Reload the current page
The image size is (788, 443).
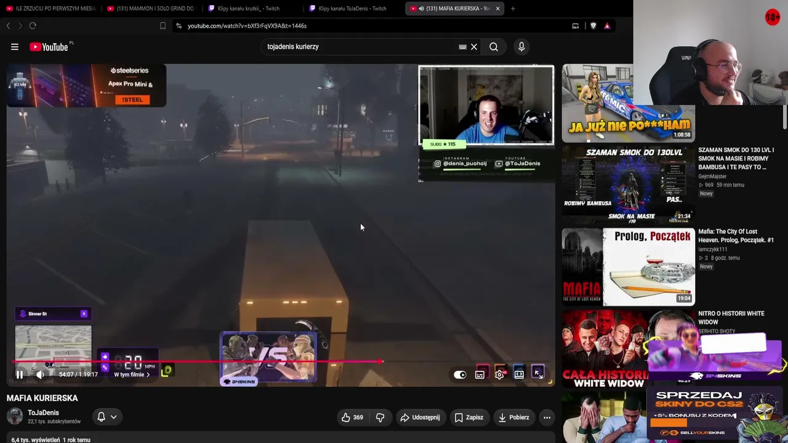(33, 26)
